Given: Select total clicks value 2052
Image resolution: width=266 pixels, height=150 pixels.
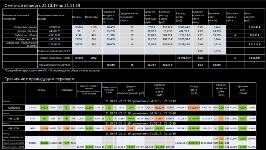Looking at the screenshot, I should 93,58.
